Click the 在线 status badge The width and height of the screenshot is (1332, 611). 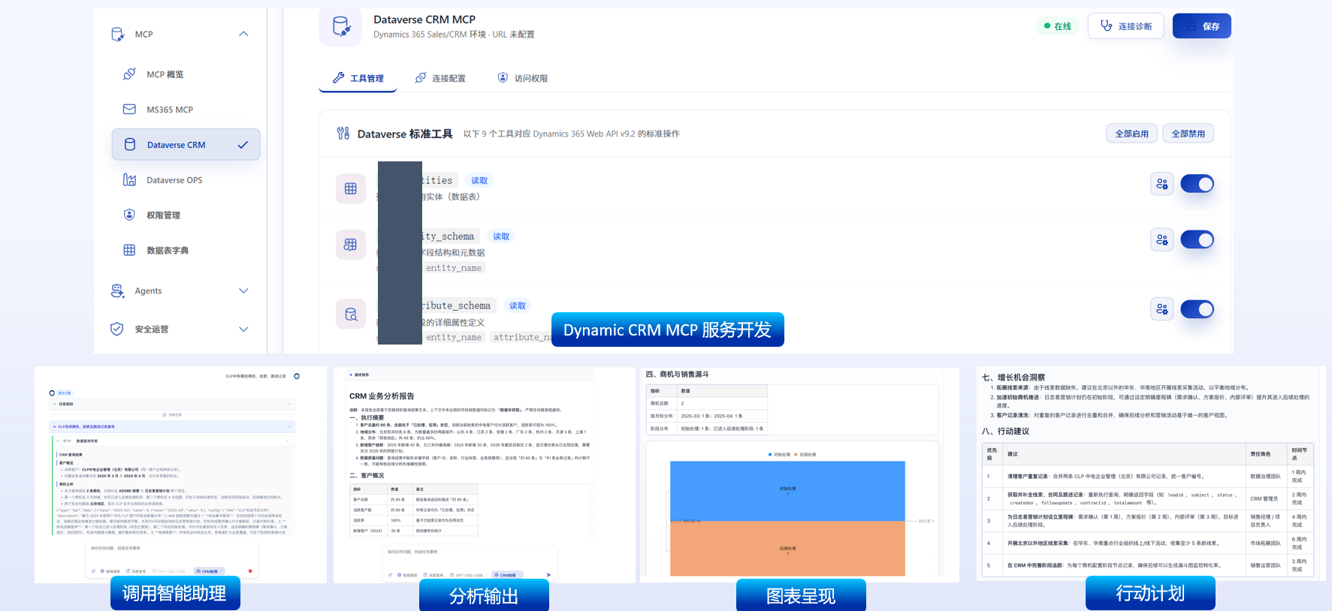click(x=1058, y=26)
